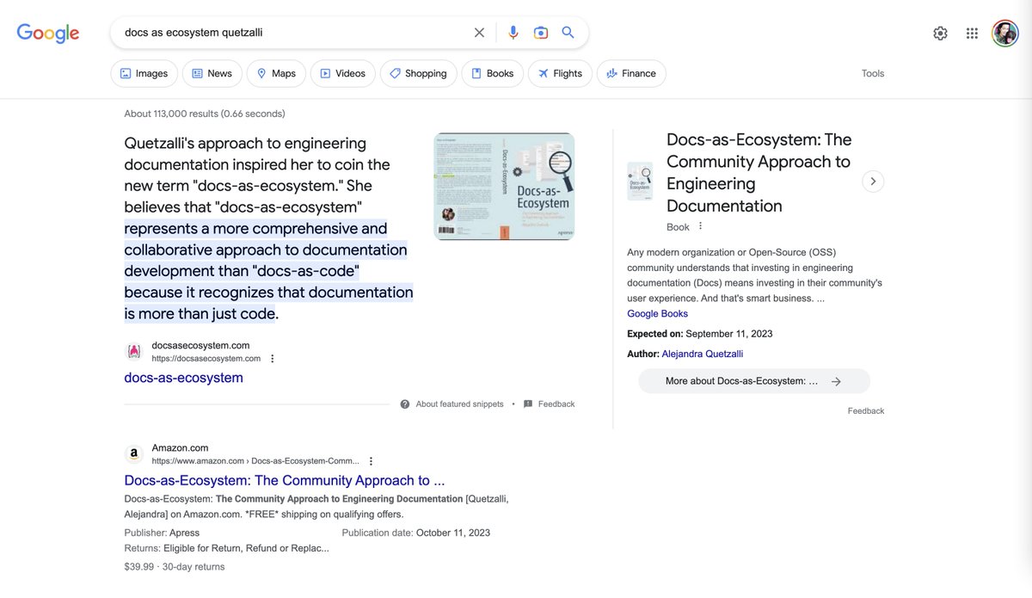This screenshot has height=598, width=1032.
Task: Open author Alejandra Quetzalli link
Action: click(x=703, y=354)
